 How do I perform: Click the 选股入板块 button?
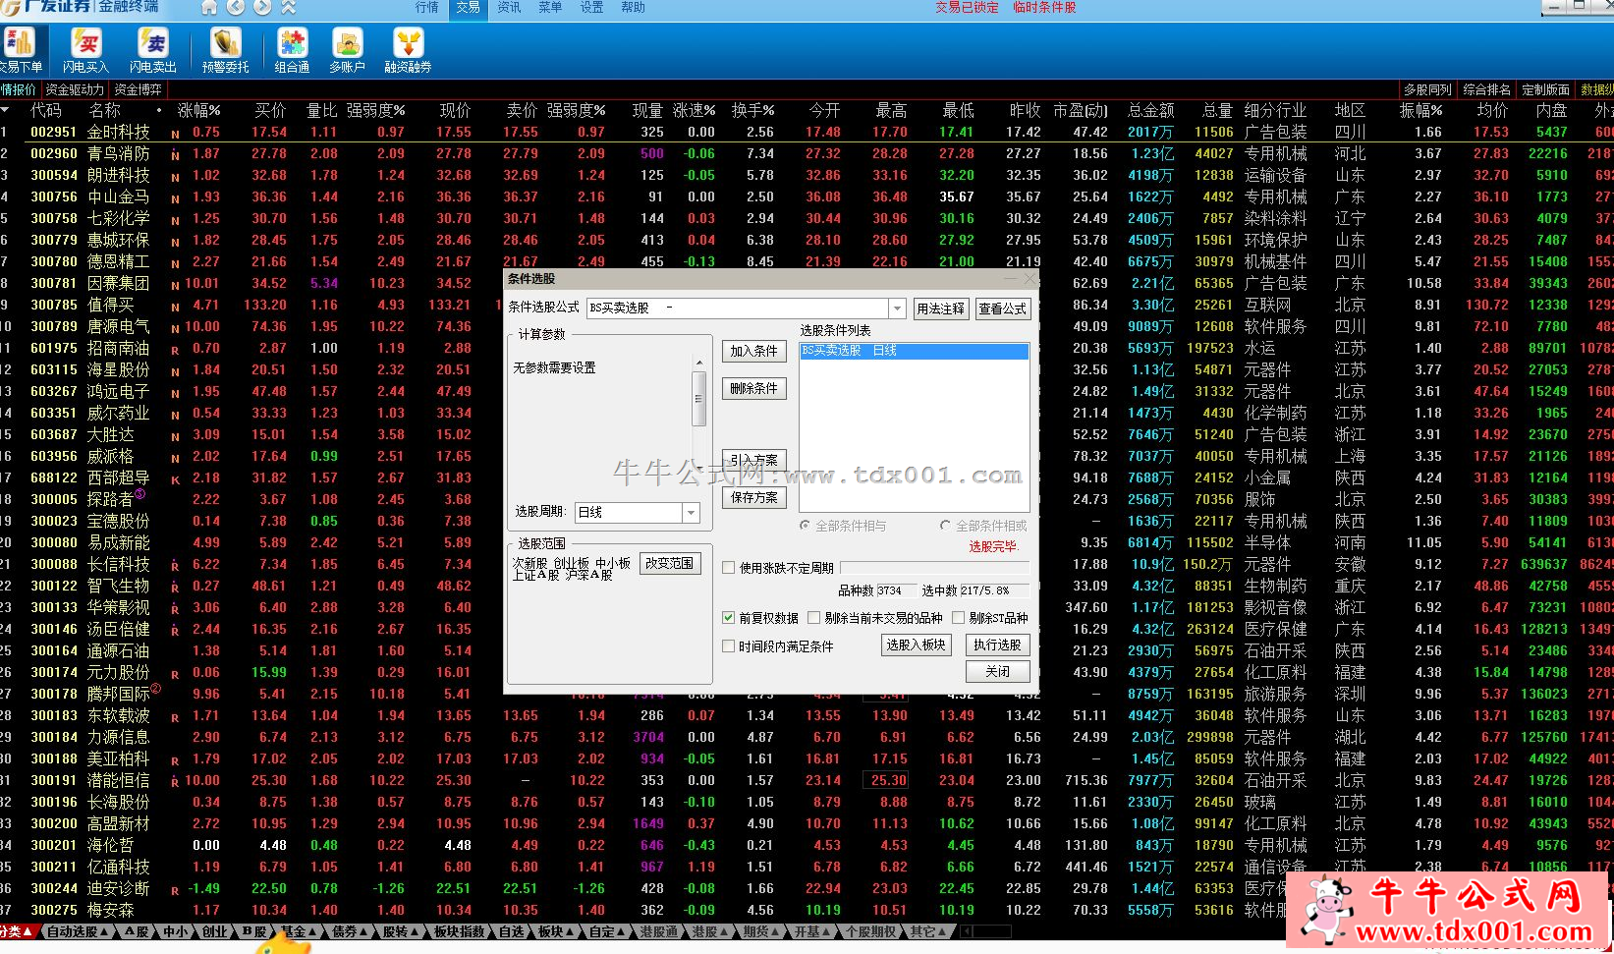click(x=916, y=645)
